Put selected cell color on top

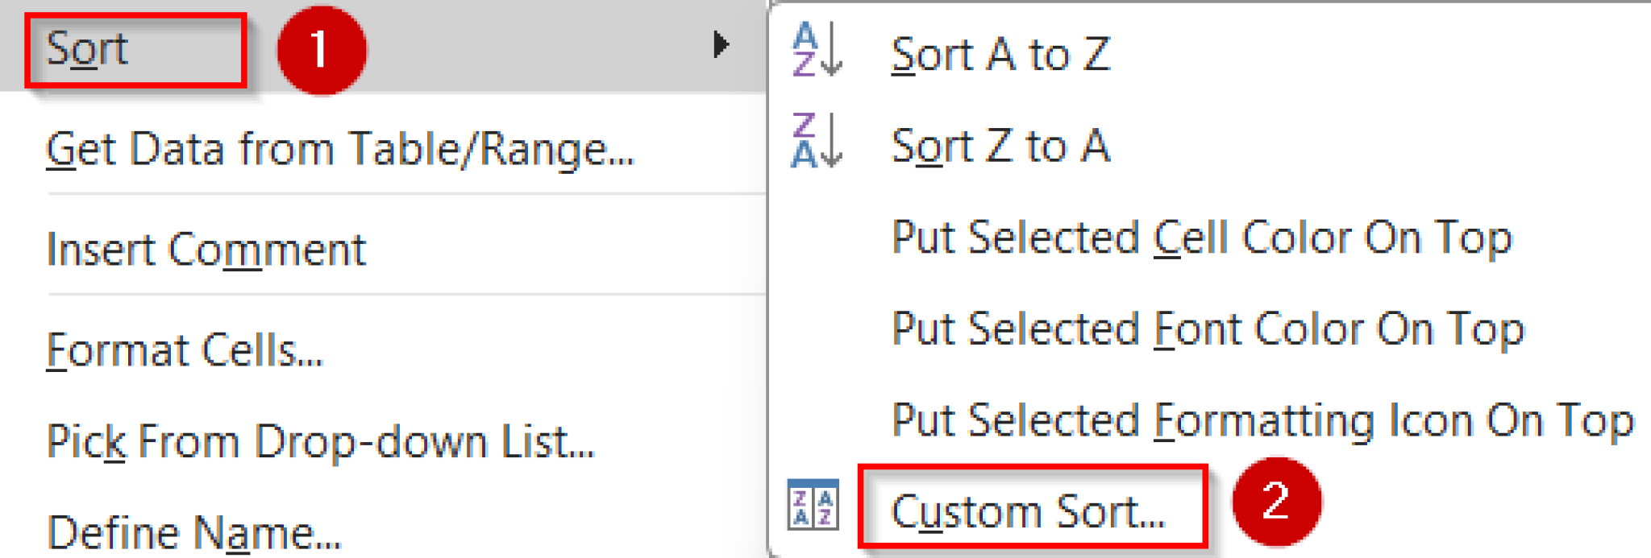coord(1201,238)
